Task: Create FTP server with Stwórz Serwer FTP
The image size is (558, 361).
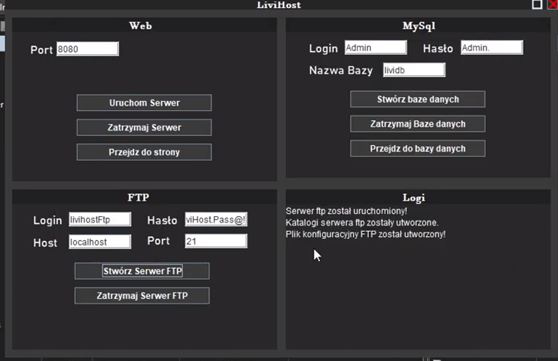Action: click(142, 271)
